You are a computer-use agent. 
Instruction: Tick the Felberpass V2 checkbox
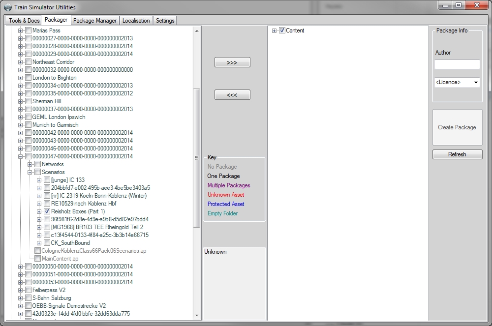tap(28, 290)
